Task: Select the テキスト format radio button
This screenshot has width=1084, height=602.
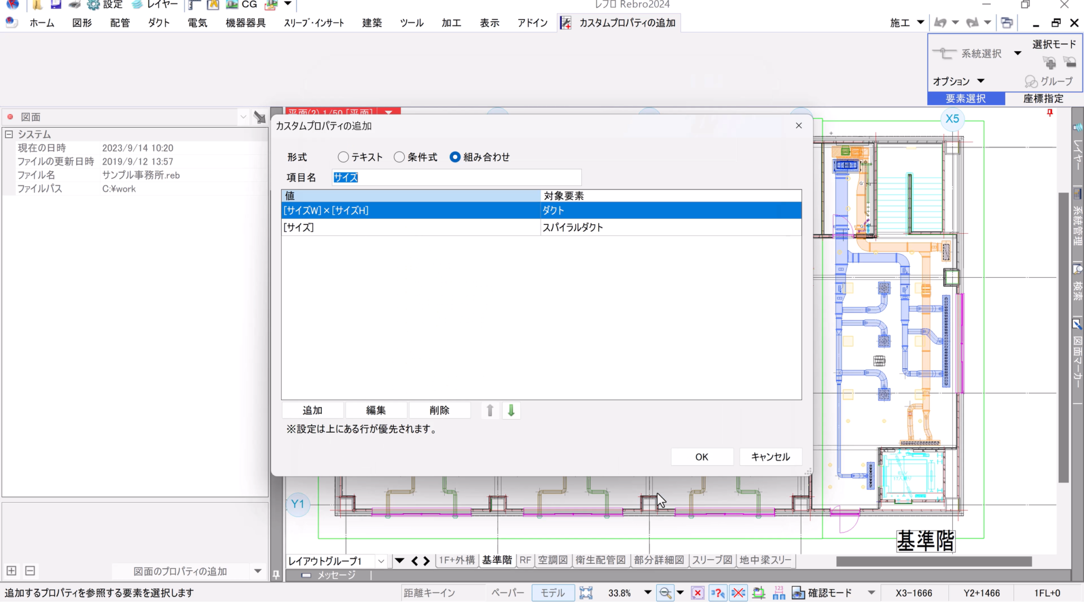Action: click(x=343, y=157)
